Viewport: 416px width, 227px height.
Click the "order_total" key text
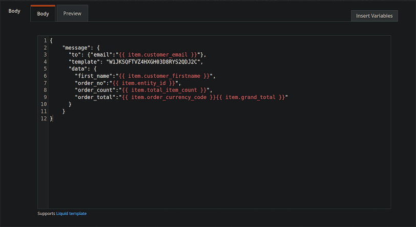[95, 97]
